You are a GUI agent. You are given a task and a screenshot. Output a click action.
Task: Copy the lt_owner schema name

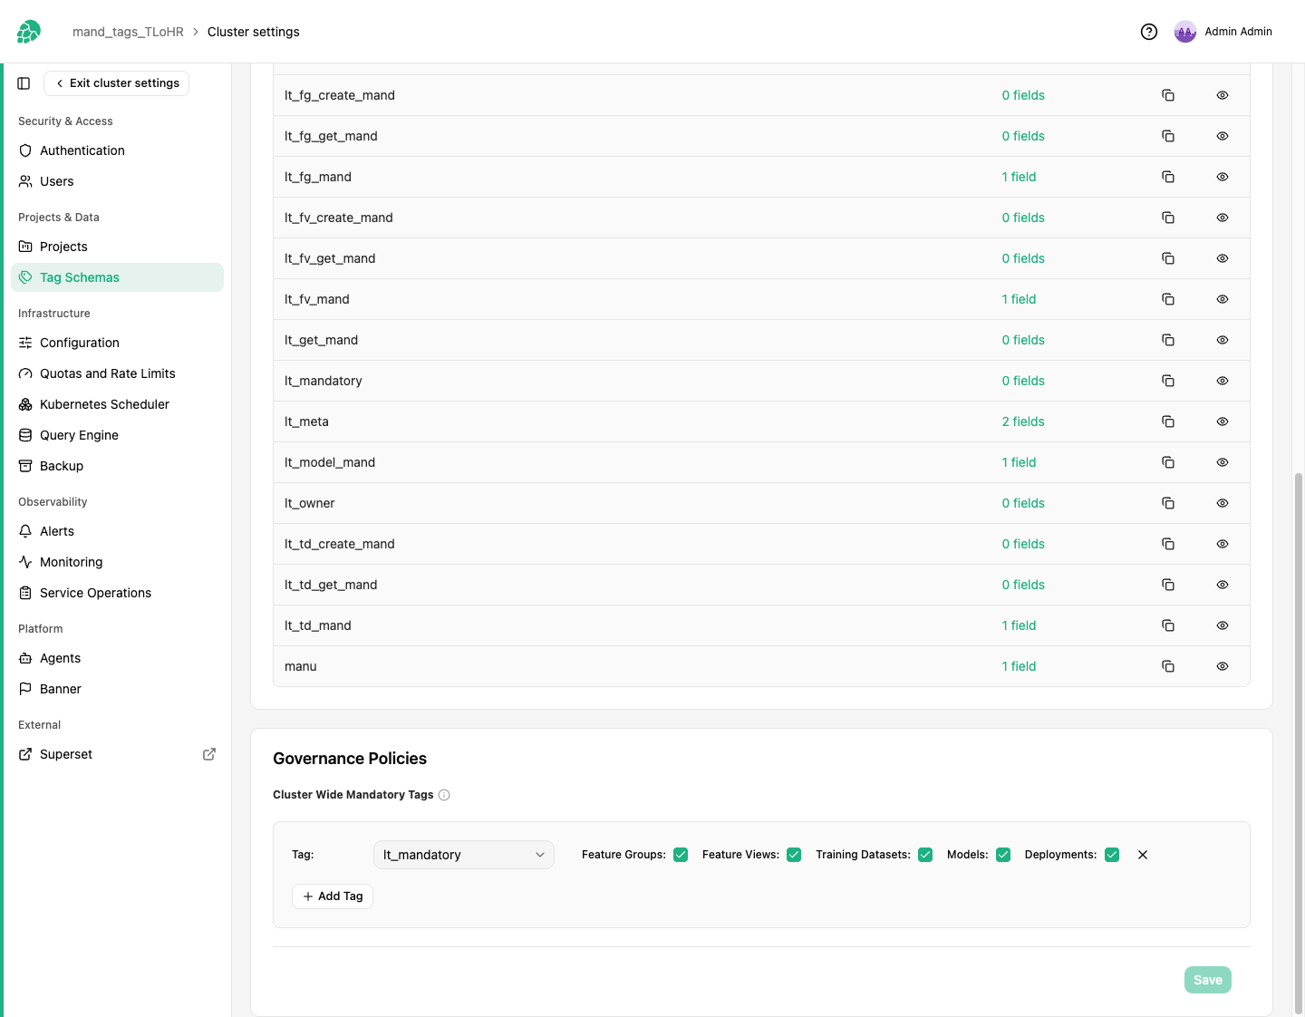tap(1168, 503)
